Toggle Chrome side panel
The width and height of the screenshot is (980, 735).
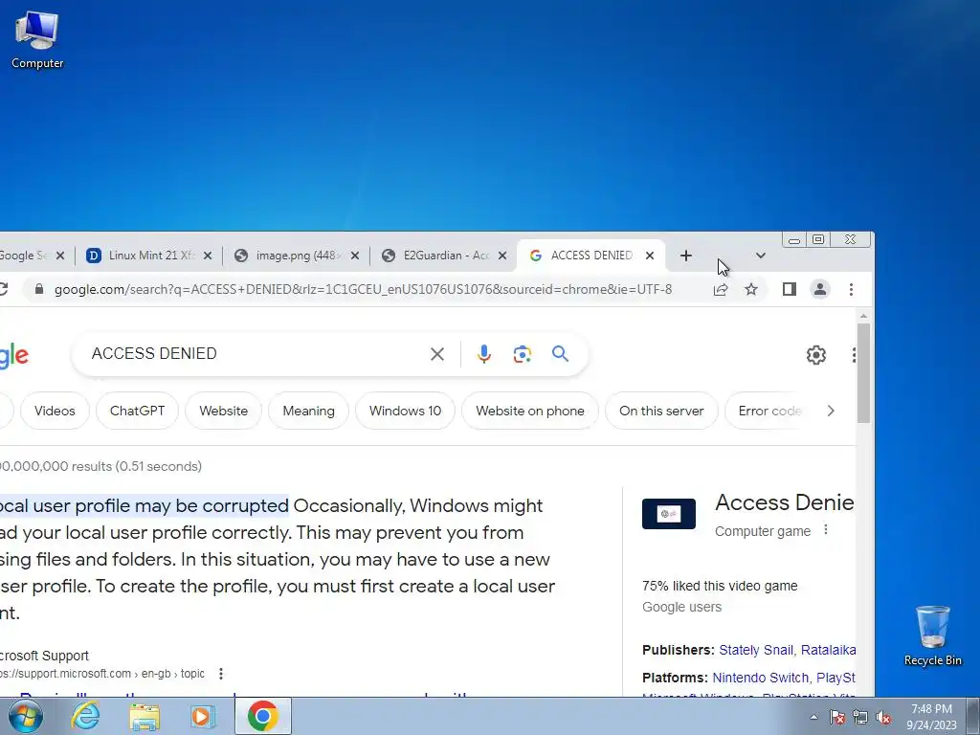(x=790, y=289)
